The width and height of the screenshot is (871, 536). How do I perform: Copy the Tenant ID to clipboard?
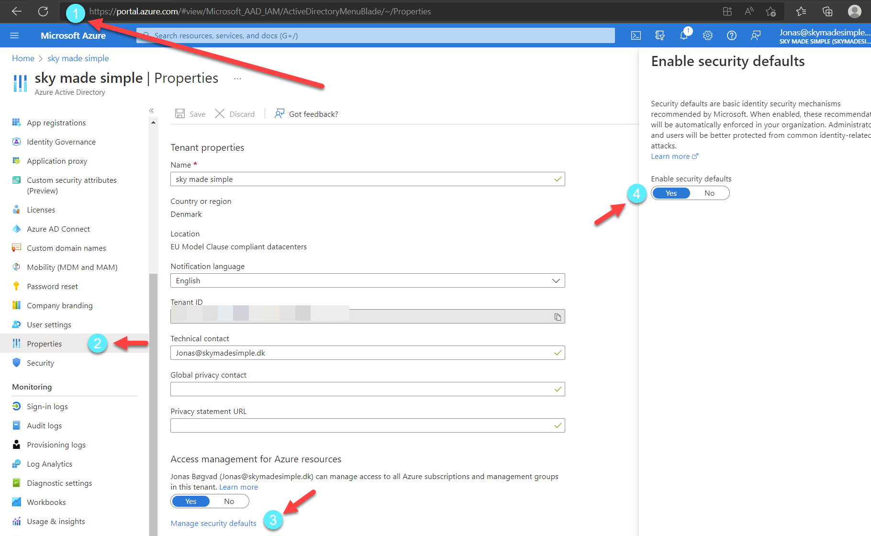(558, 317)
